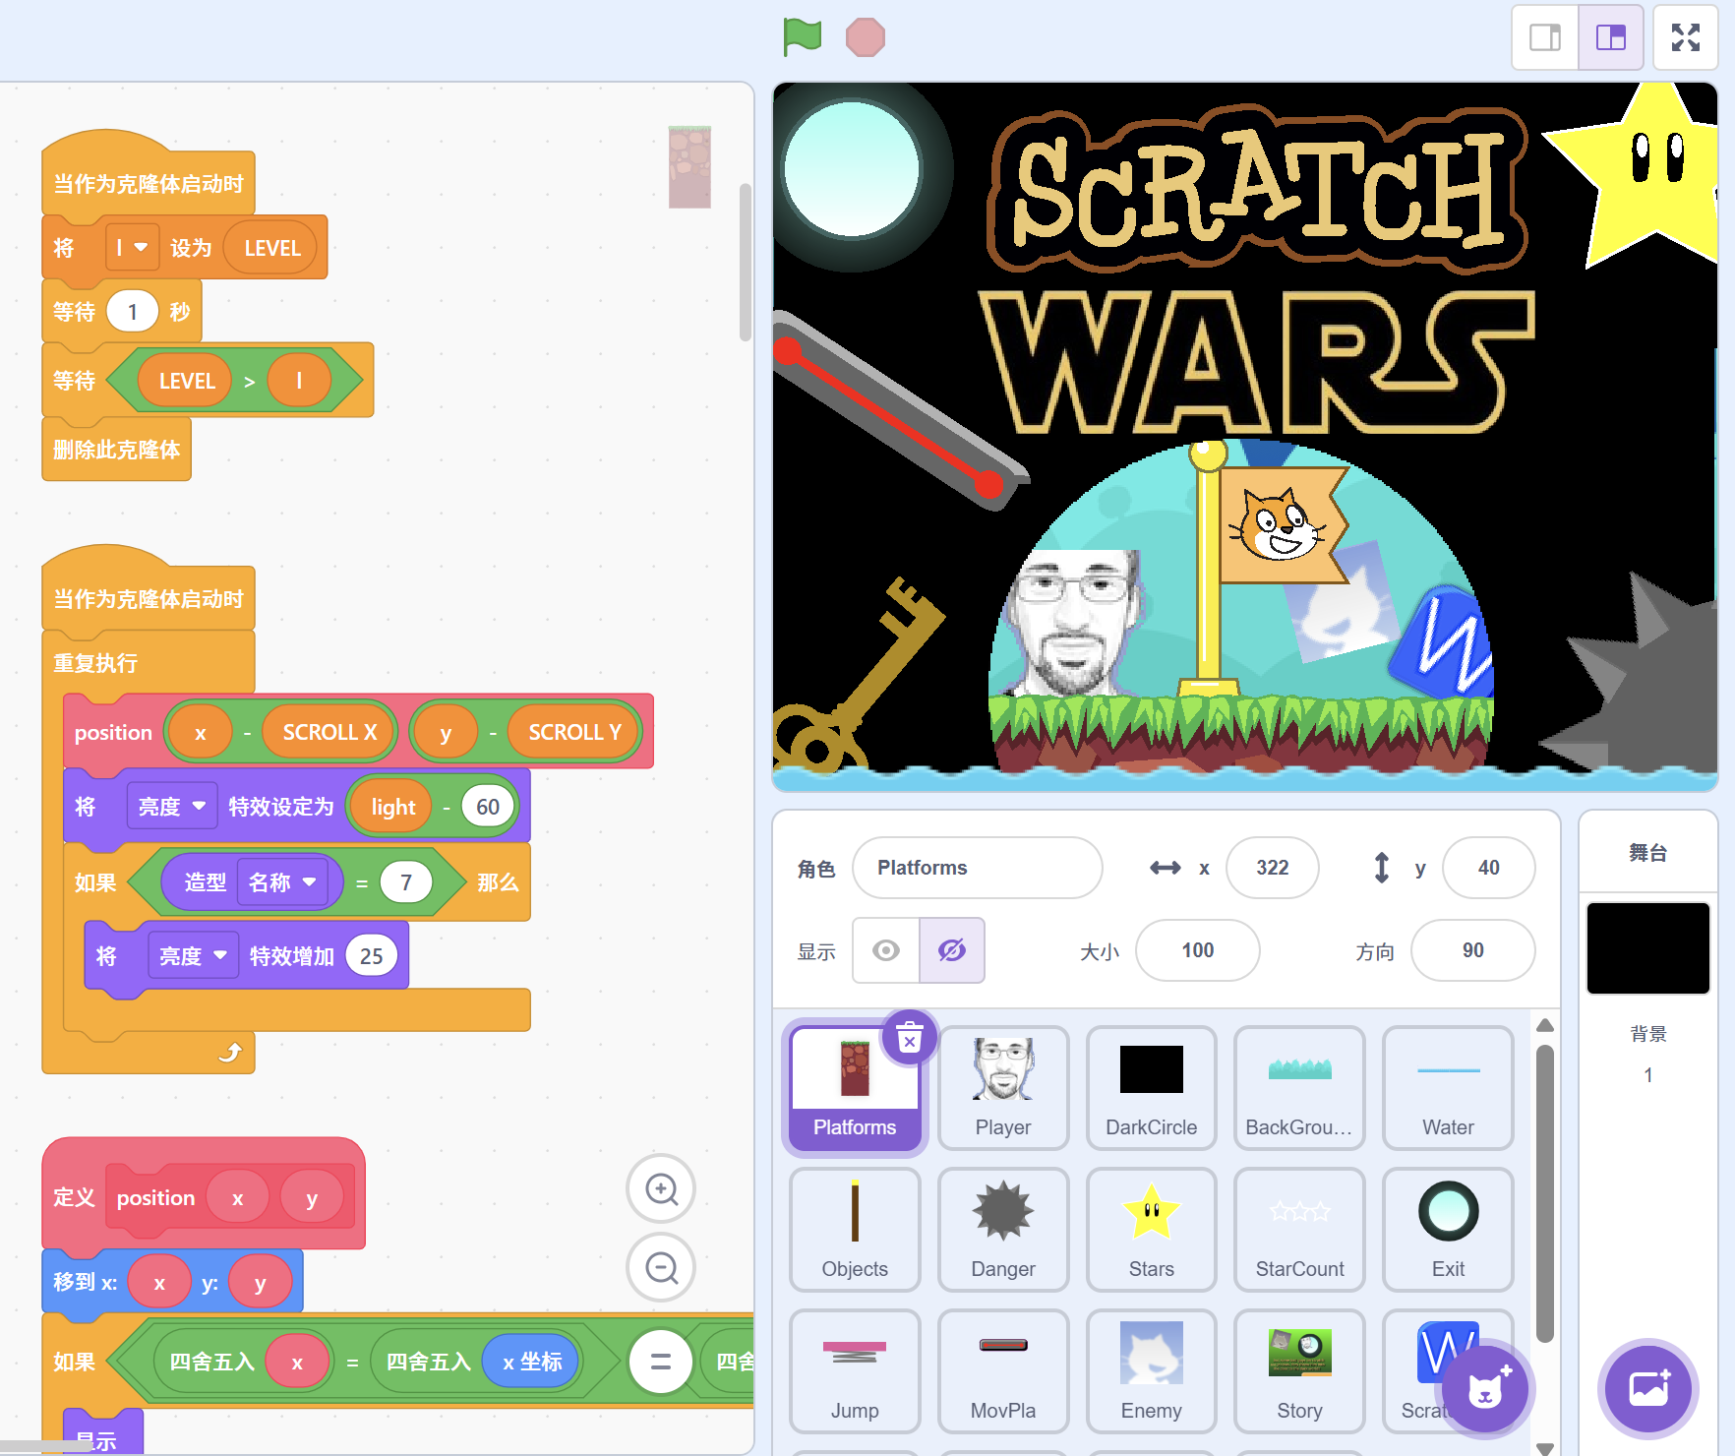Open the costume name dropdown
1735x1456 pixels.
pyautogui.click(x=281, y=882)
